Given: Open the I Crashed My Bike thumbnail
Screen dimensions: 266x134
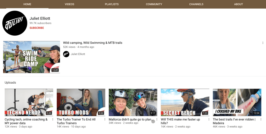Looking at the screenshot, I should click(x=237, y=102).
